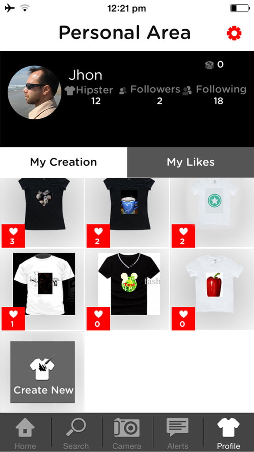This screenshot has width=254, height=452.
Task: Tap the coins balance icon
Action: tap(209, 64)
